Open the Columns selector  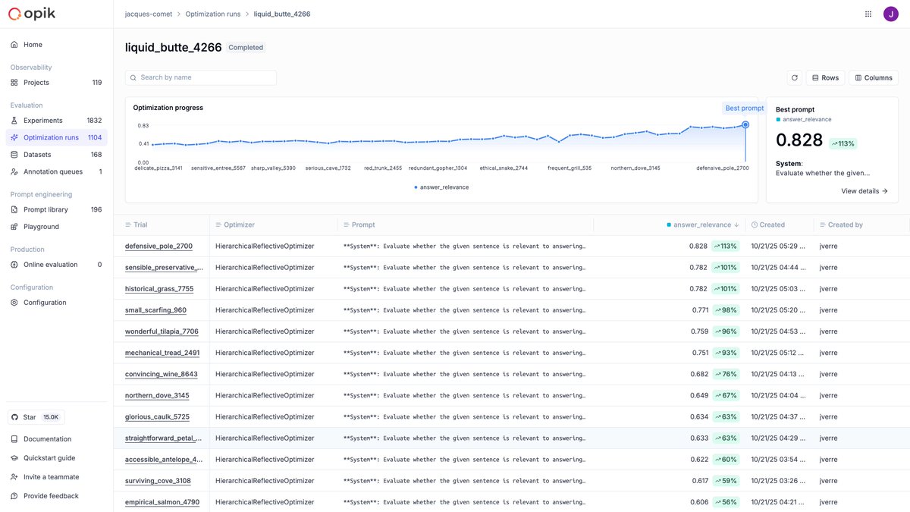[874, 77]
